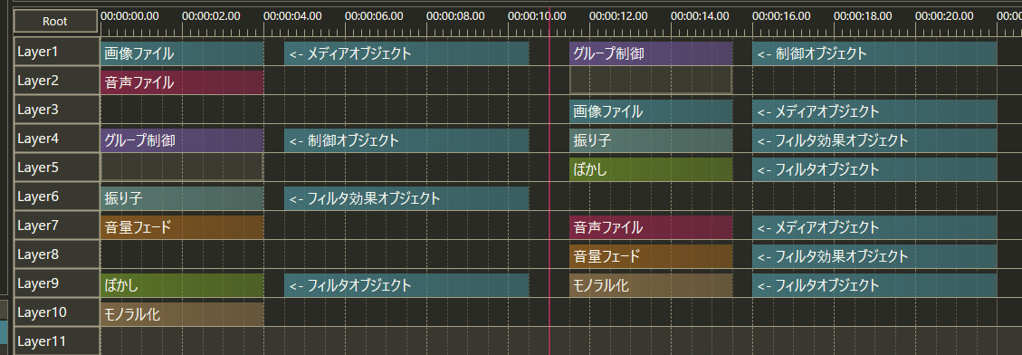
Task: Pick 音声ファイル object on Layer7
Action: (651, 227)
